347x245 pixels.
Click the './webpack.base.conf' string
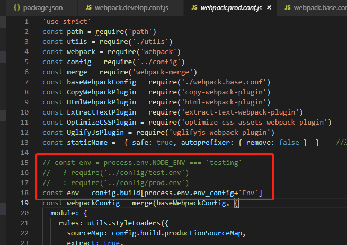coord(224,82)
